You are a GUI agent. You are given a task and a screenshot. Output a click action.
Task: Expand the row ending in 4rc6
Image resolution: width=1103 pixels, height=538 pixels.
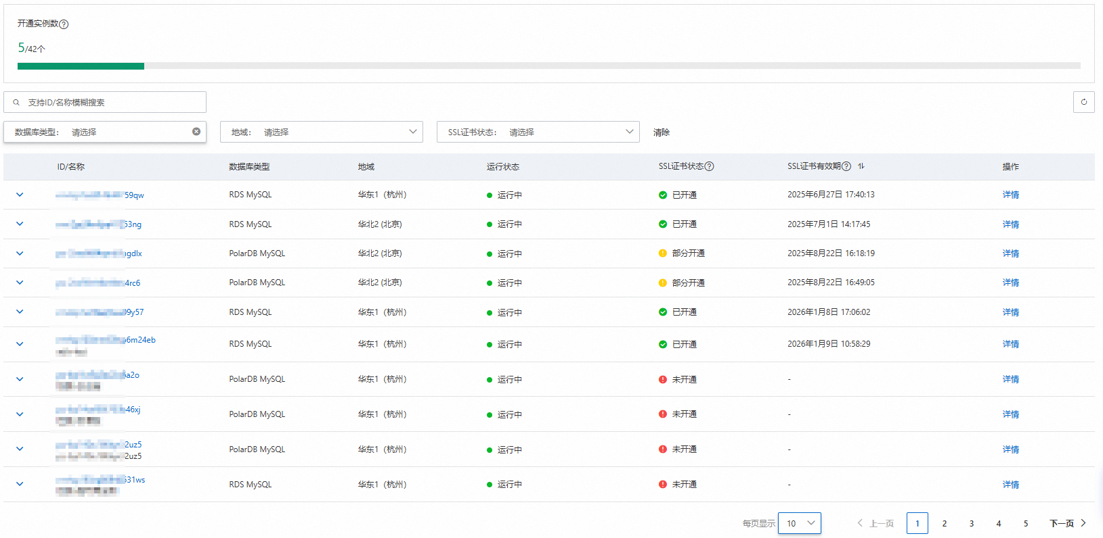20,283
